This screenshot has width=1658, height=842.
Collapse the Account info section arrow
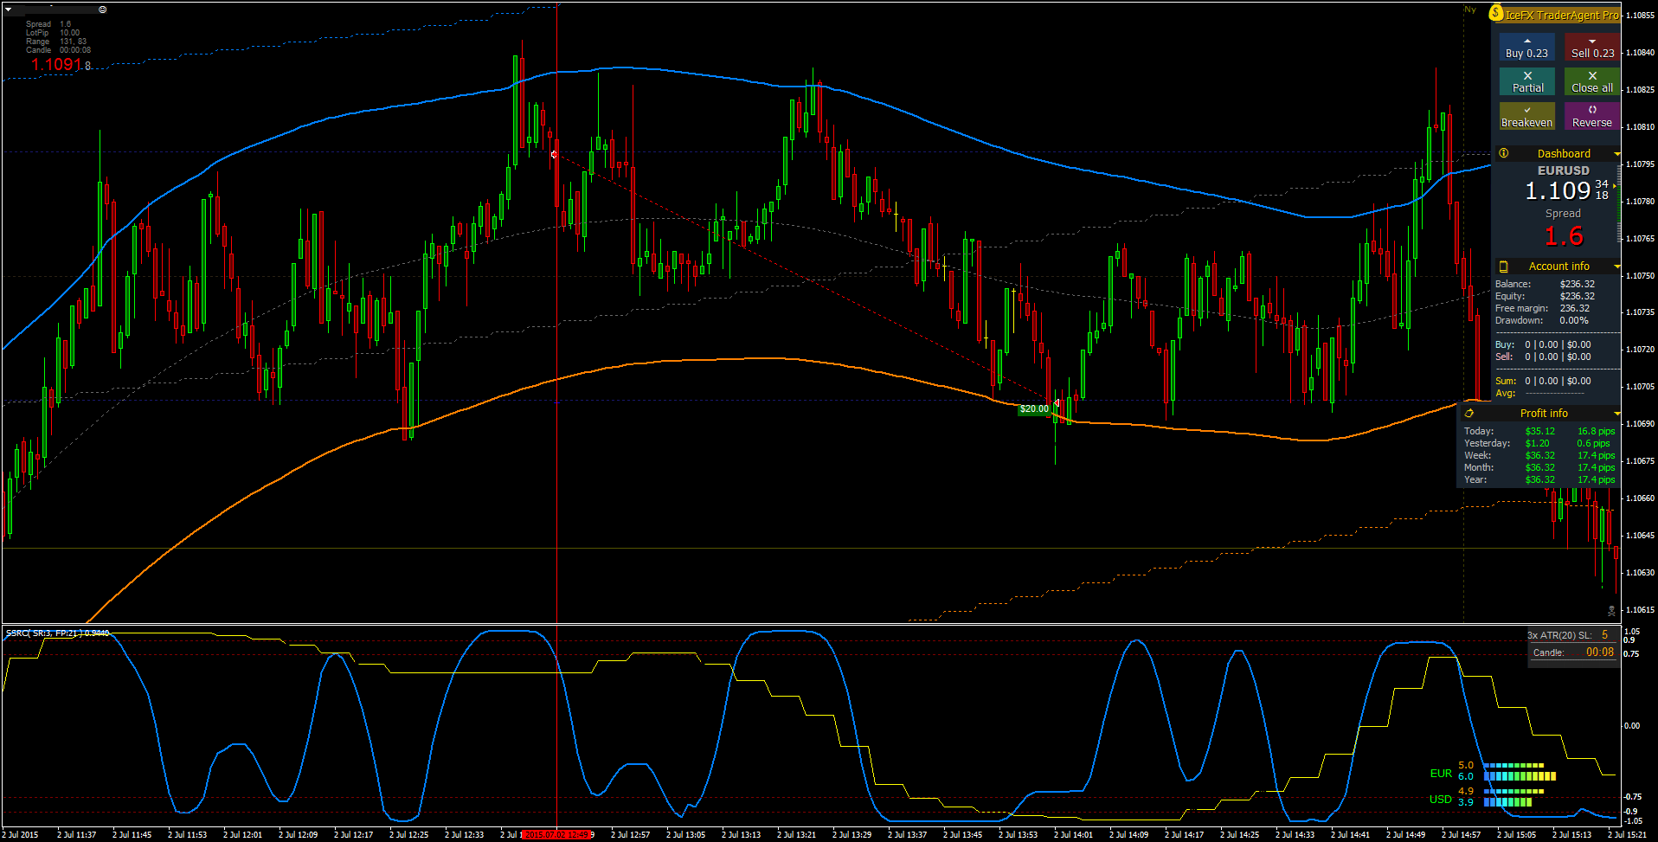(1616, 267)
